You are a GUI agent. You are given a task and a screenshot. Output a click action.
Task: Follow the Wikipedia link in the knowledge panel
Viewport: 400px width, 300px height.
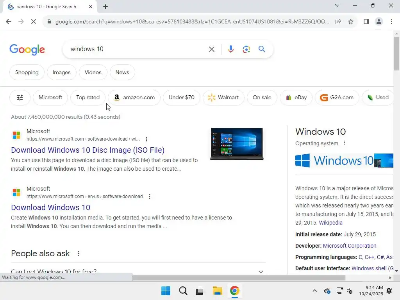click(x=330, y=223)
